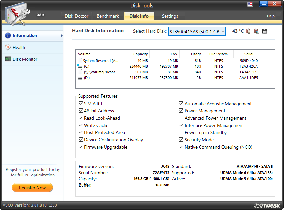This screenshot has height=210, width=284.
Task: Copy disk info as image via clipboard-image icon
Action: coord(256,31)
